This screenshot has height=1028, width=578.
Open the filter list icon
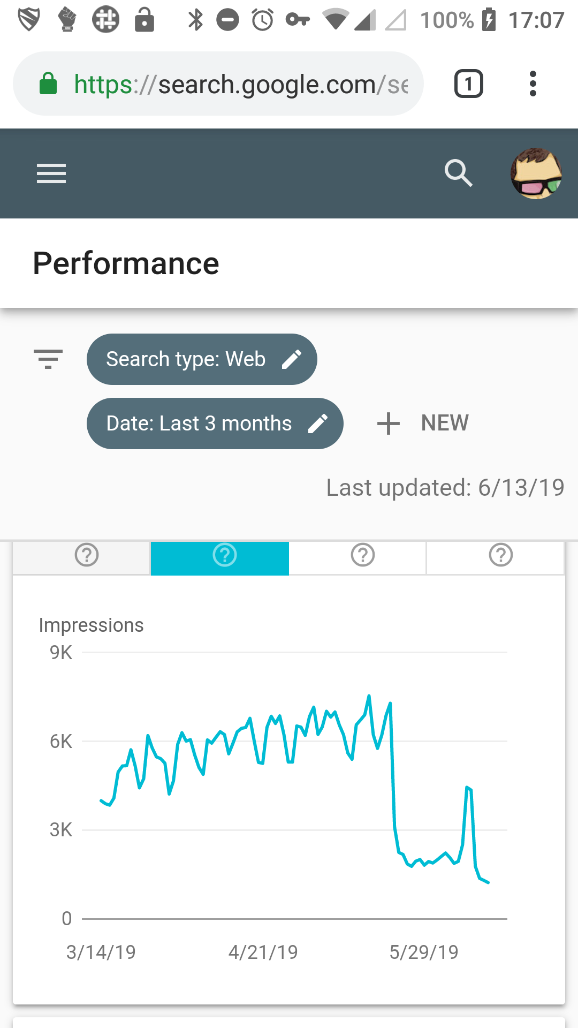(48, 359)
